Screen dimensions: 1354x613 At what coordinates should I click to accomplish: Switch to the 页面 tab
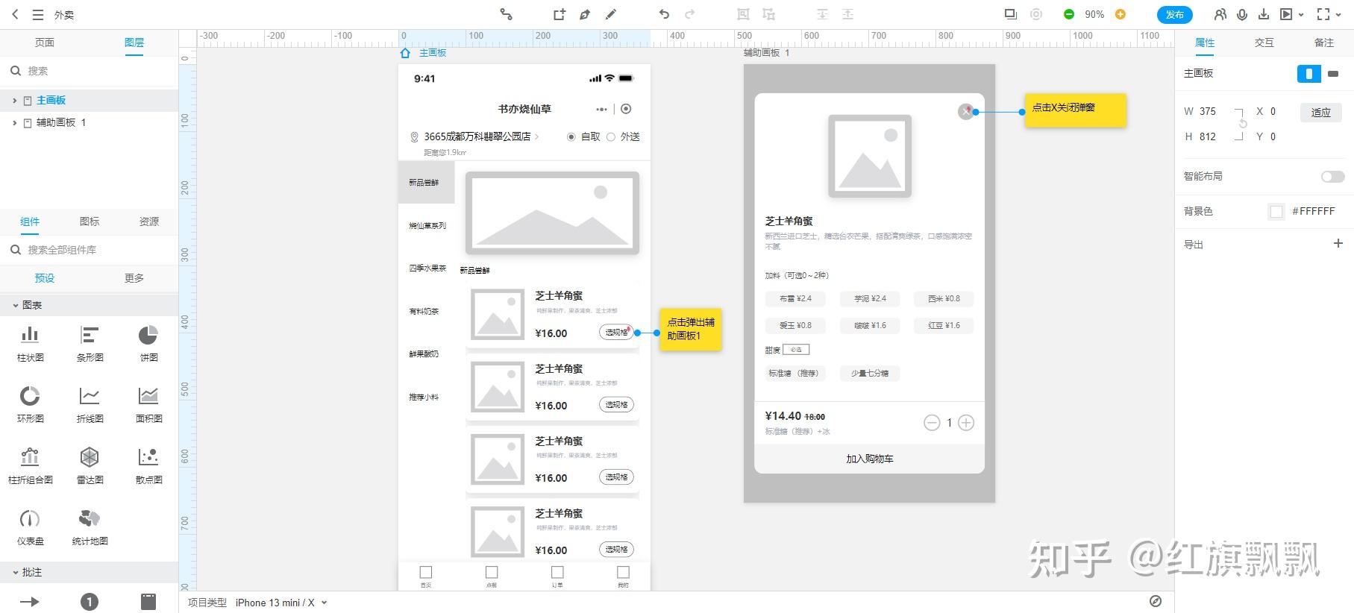tap(45, 43)
